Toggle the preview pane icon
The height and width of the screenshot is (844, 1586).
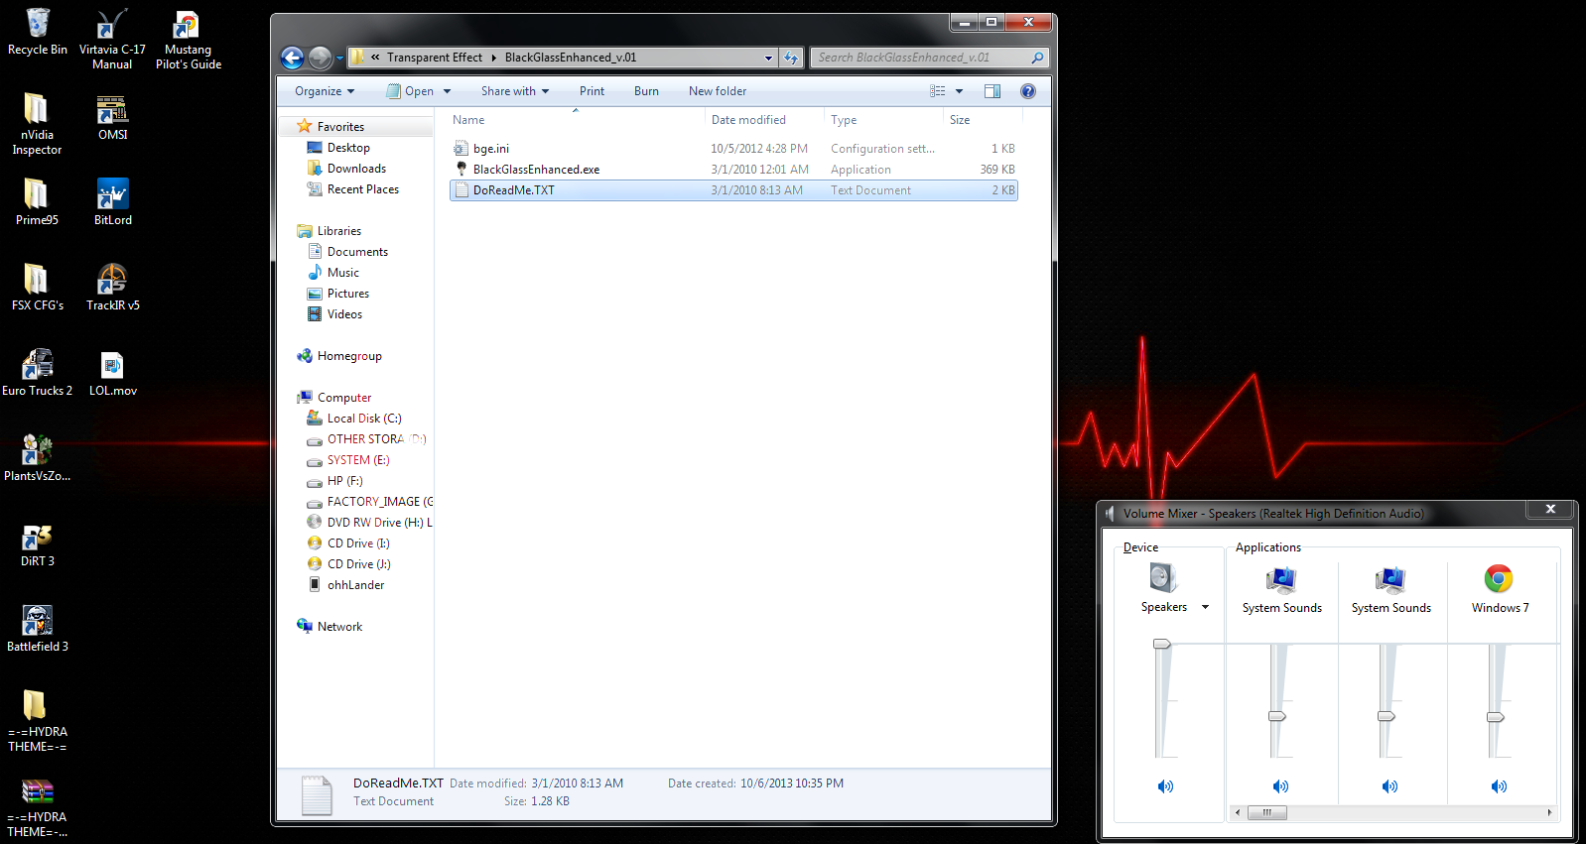(992, 91)
